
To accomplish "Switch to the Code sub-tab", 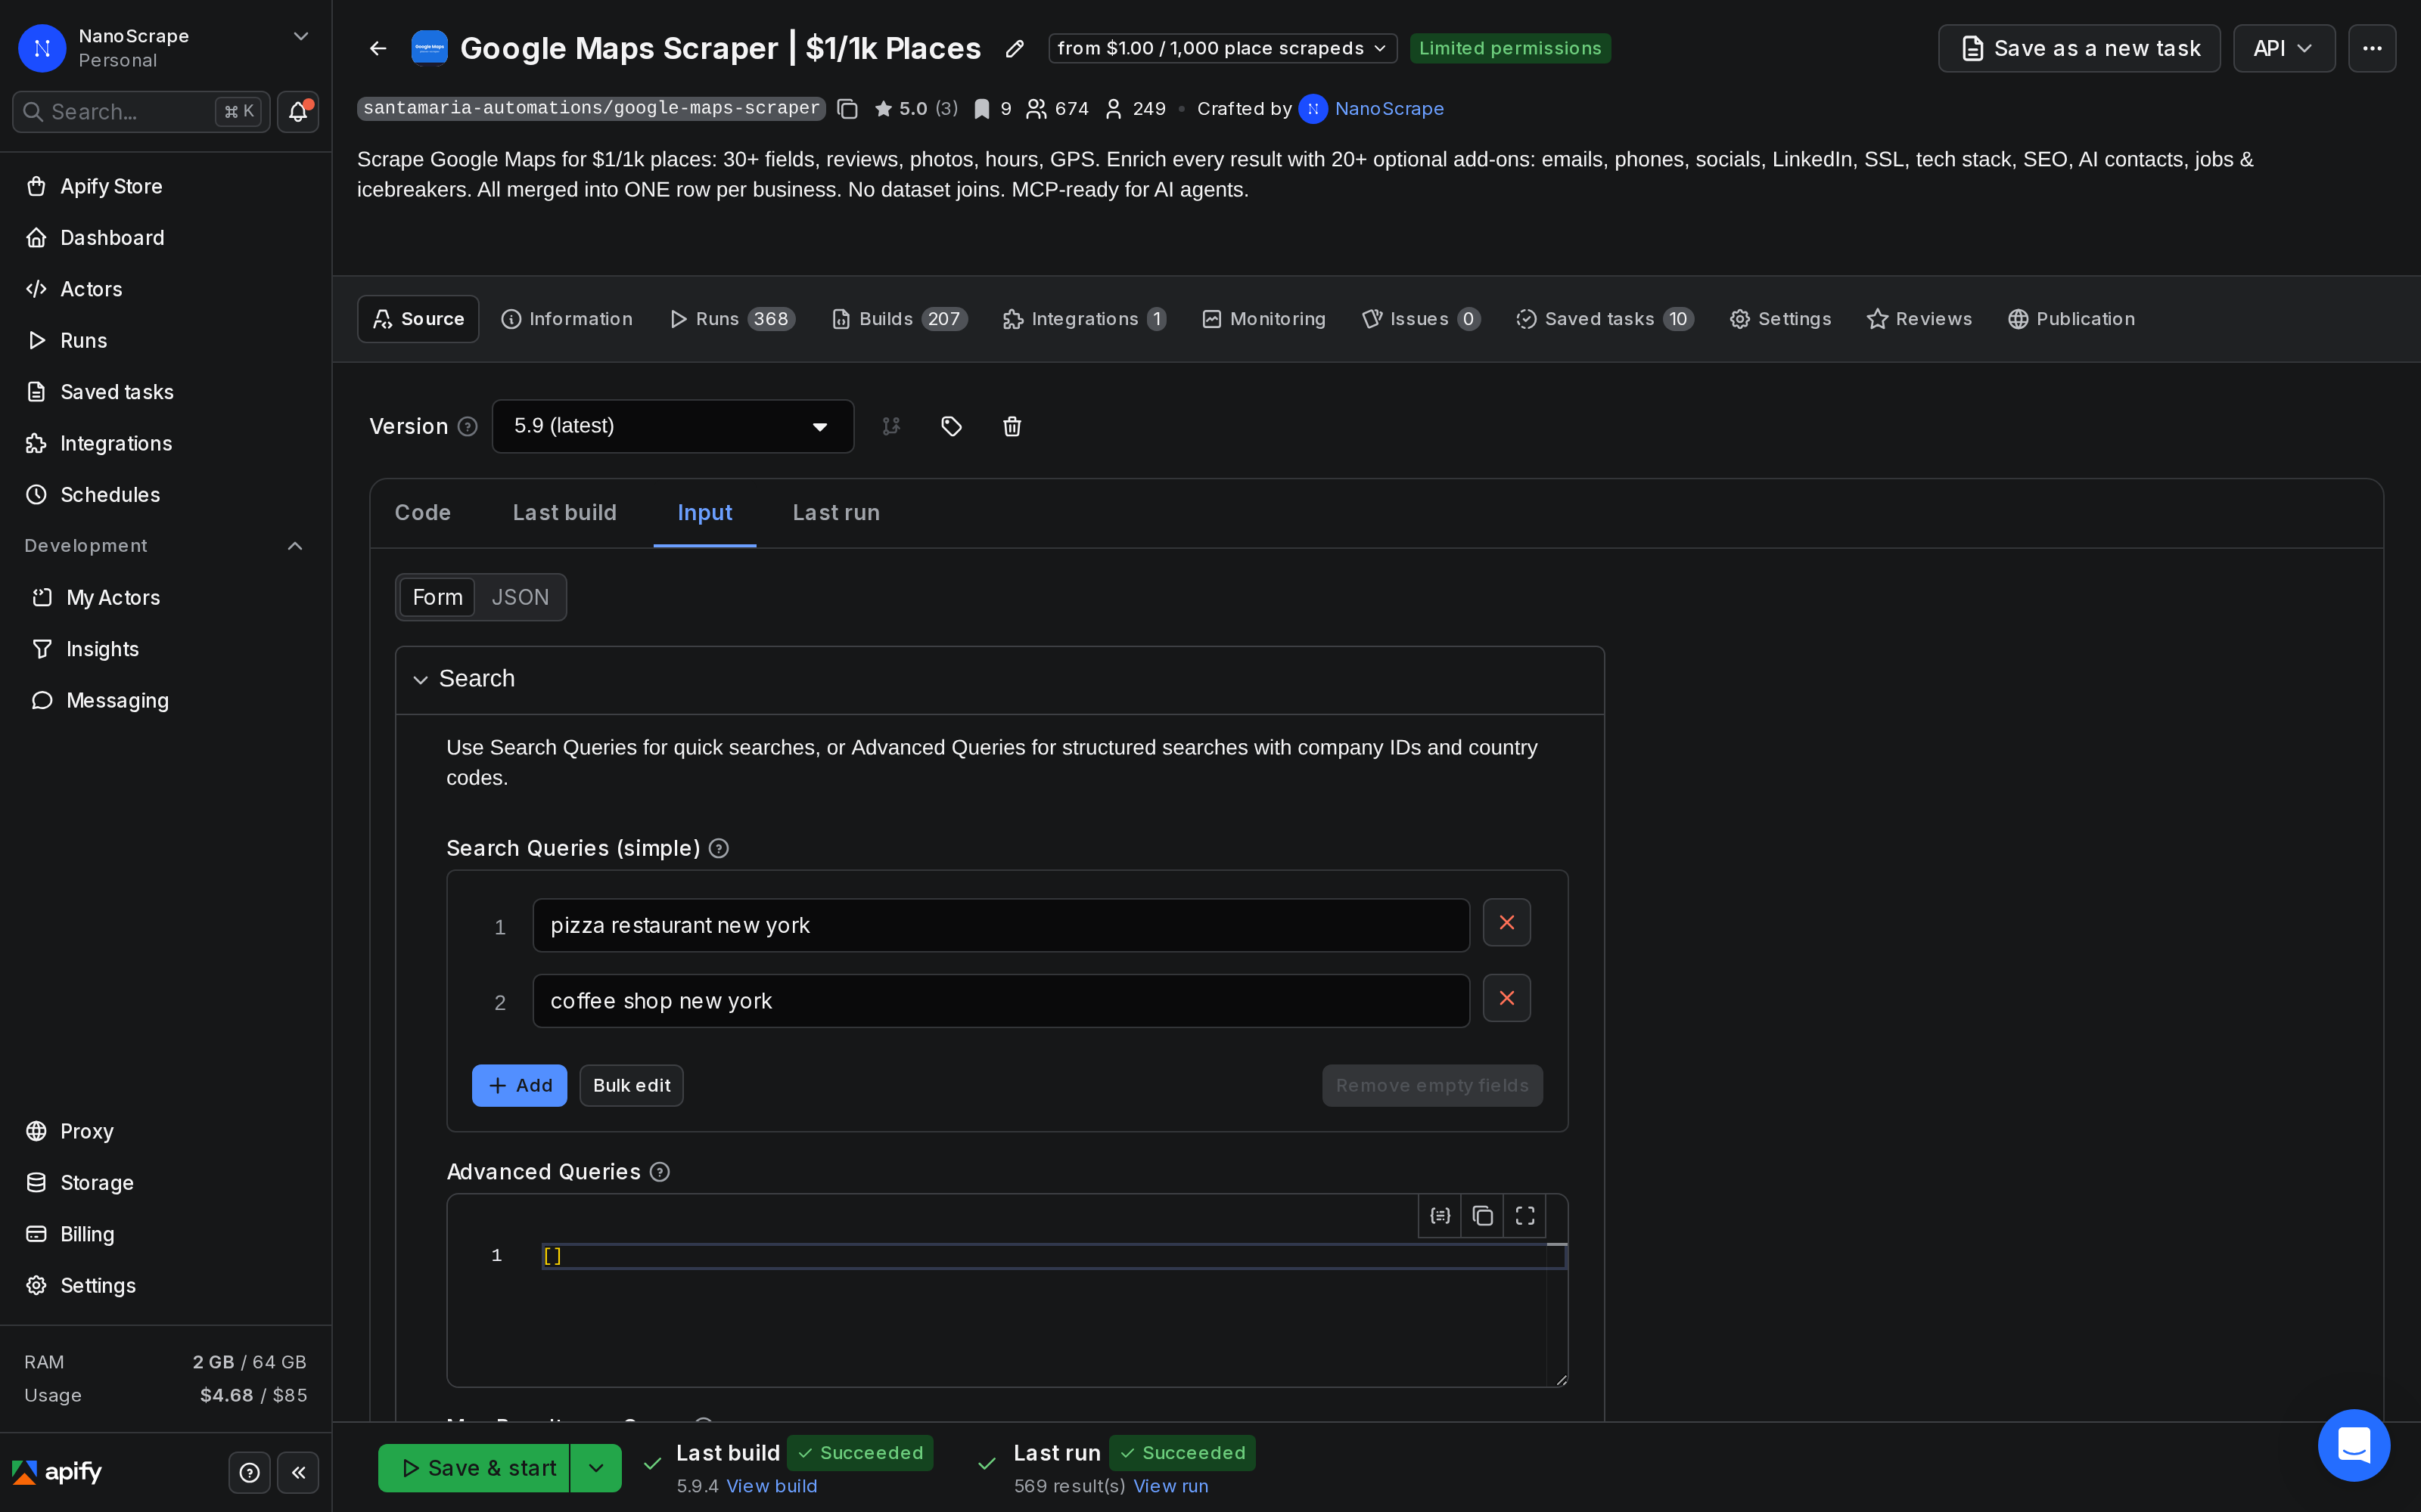I will (422, 513).
